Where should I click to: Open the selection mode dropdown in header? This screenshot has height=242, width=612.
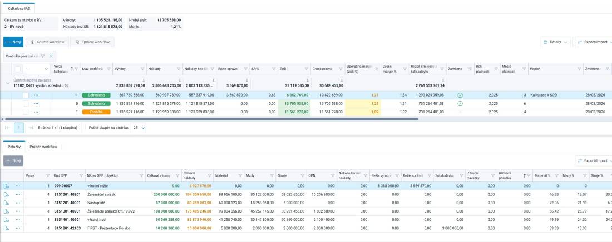click(x=36, y=69)
